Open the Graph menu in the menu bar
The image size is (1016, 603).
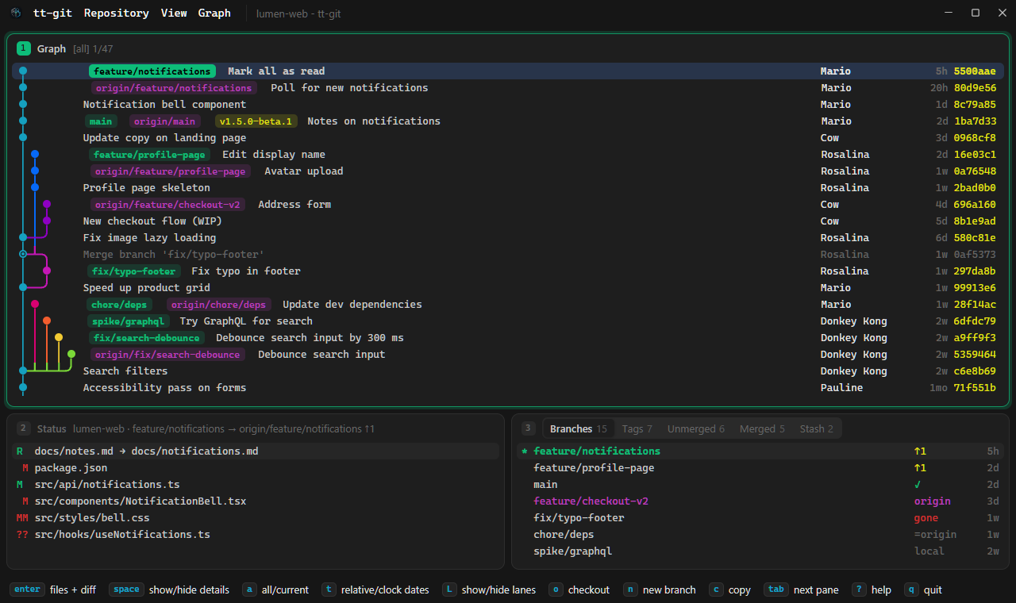pyautogui.click(x=214, y=13)
